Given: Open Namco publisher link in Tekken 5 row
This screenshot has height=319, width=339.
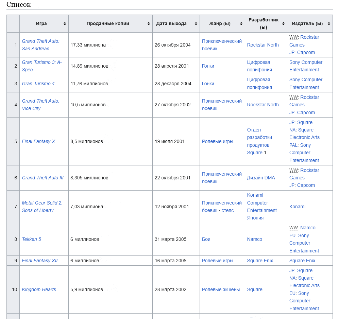Looking at the screenshot, I should [308, 228].
